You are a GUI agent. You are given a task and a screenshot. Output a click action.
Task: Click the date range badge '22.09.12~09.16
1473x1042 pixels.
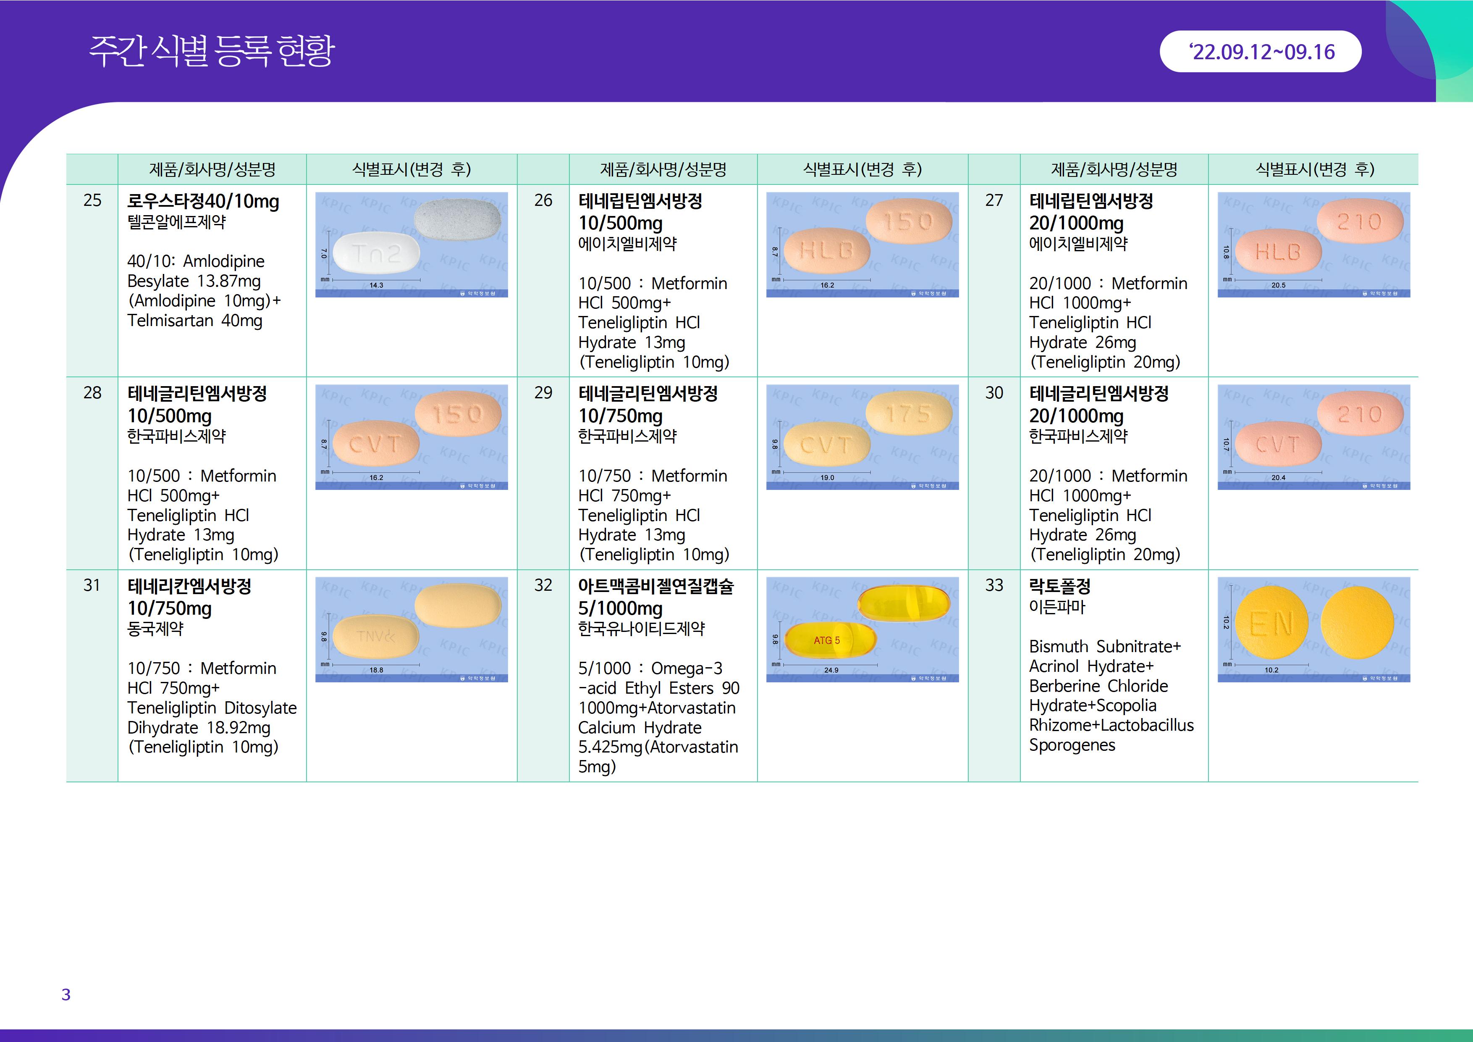click(x=1260, y=51)
